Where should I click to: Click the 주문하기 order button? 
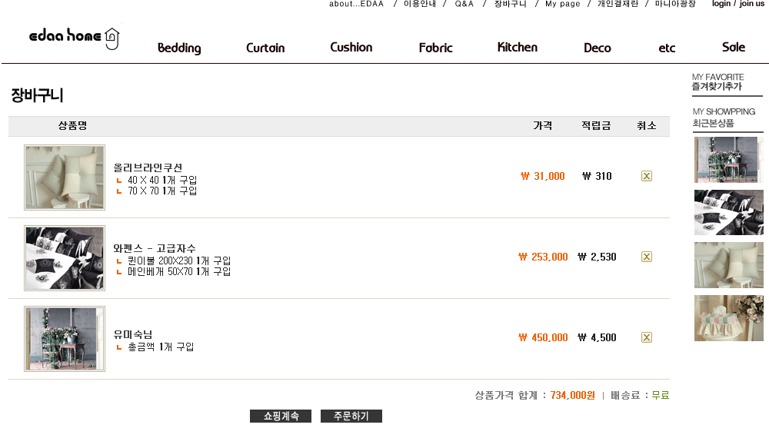point(351,416)
